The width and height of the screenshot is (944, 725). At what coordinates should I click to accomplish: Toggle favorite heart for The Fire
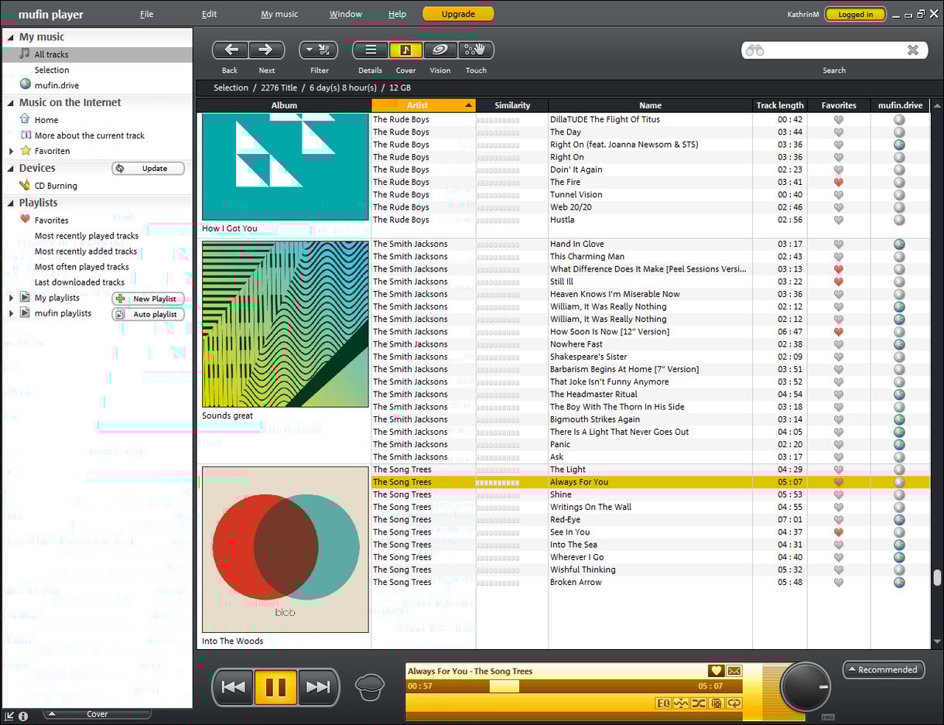click(838, 183)
